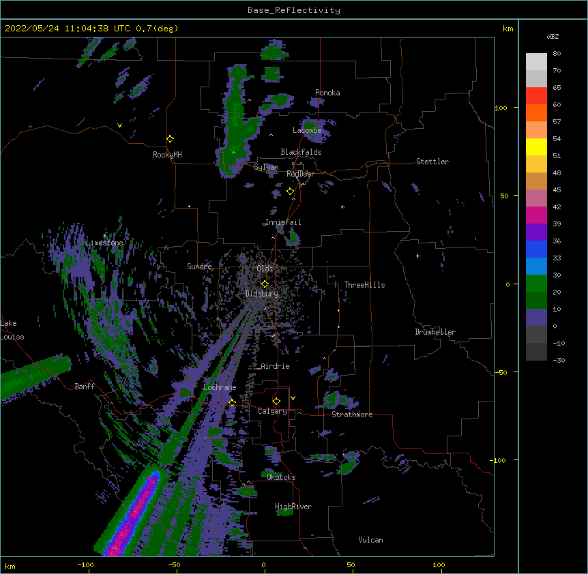Click the Limestone label
The width and height of the screenshot is (588, 574).
coord(104,243)
